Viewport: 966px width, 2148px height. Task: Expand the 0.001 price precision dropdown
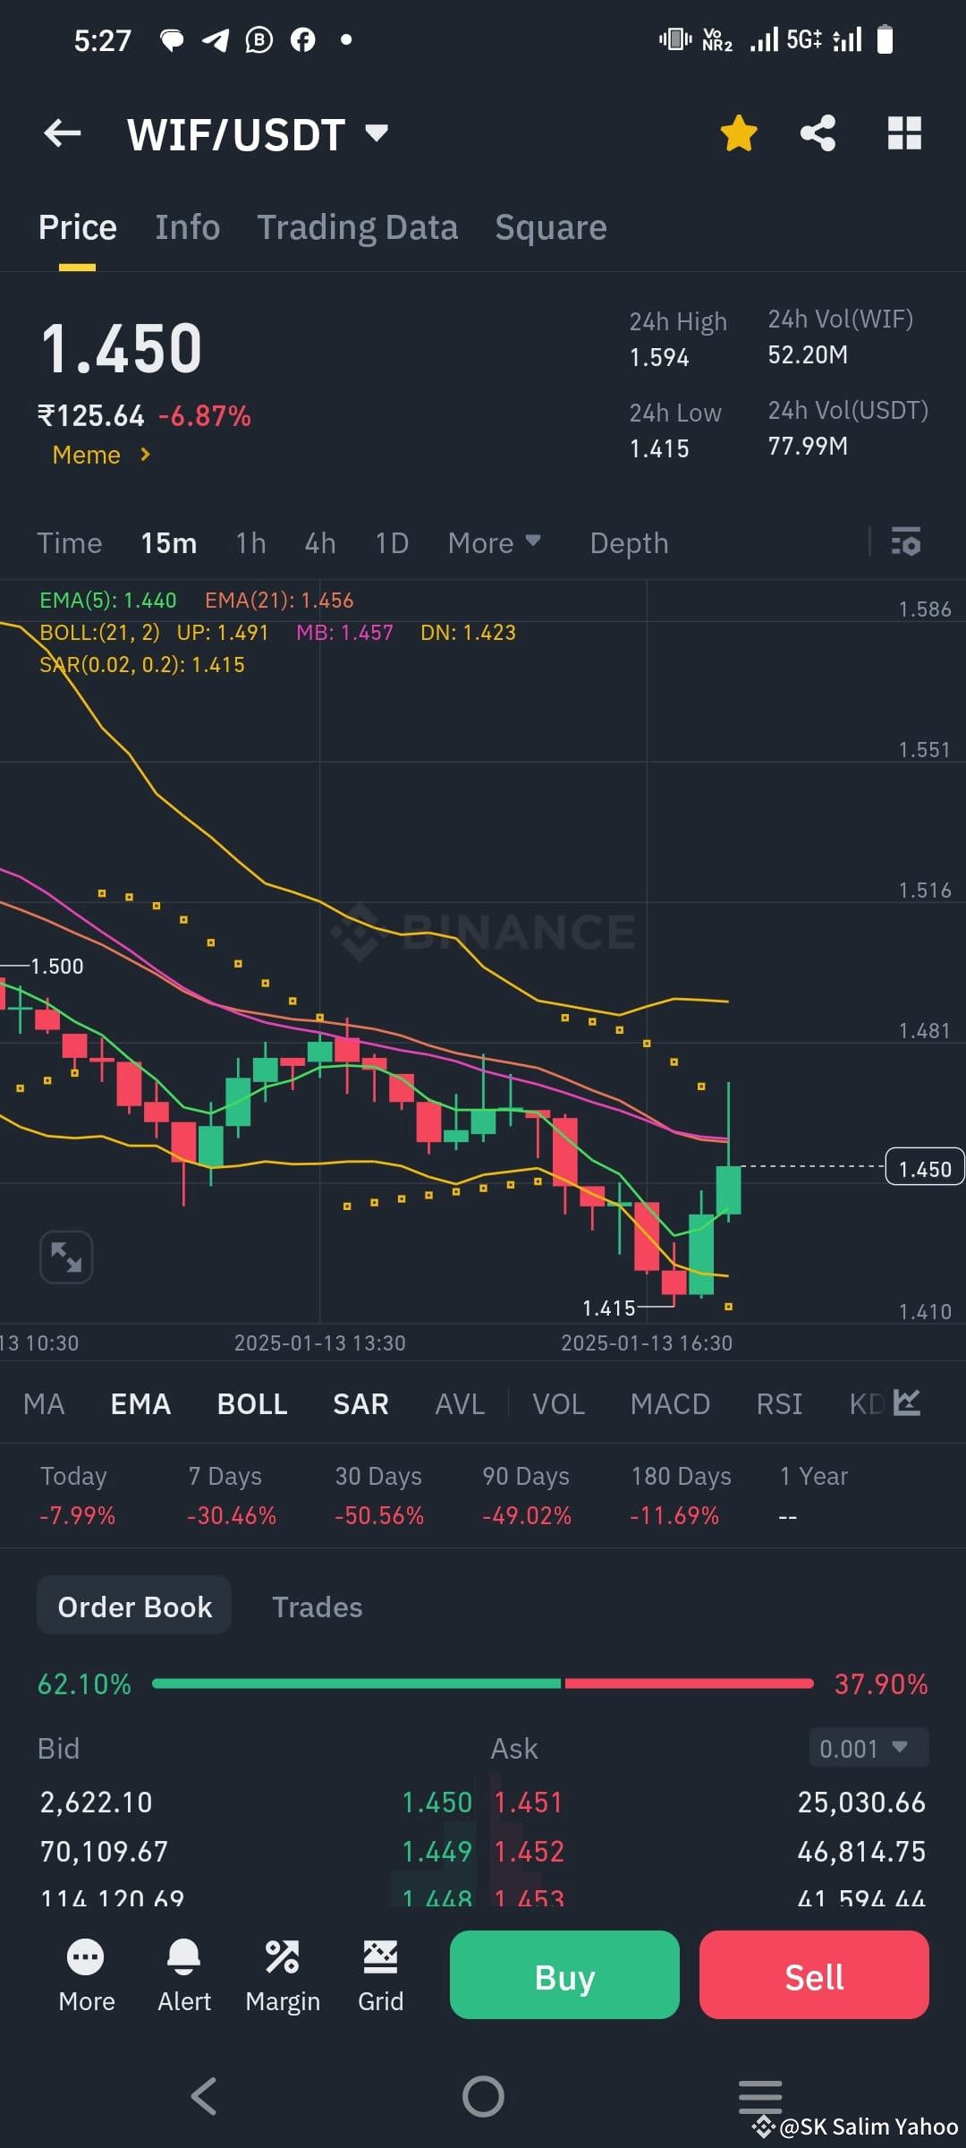869,1748
